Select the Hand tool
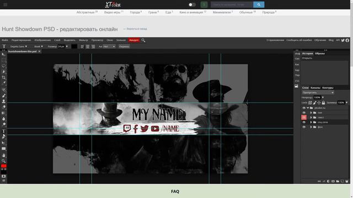The width and height of the screenshot is (353, 198). click(x=4, y=155)
